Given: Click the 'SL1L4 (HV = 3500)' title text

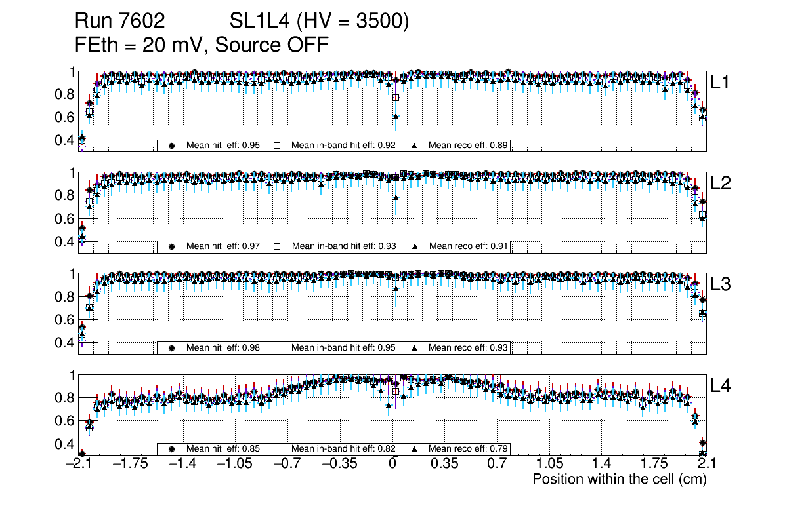Looking at the screenshot, I should (319, 22).
